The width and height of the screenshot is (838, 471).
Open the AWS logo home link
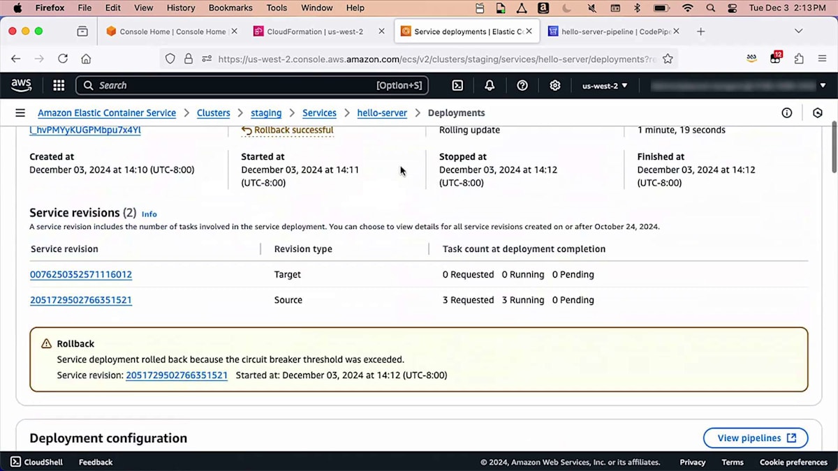pyautogui.click(x=21, y=85)
